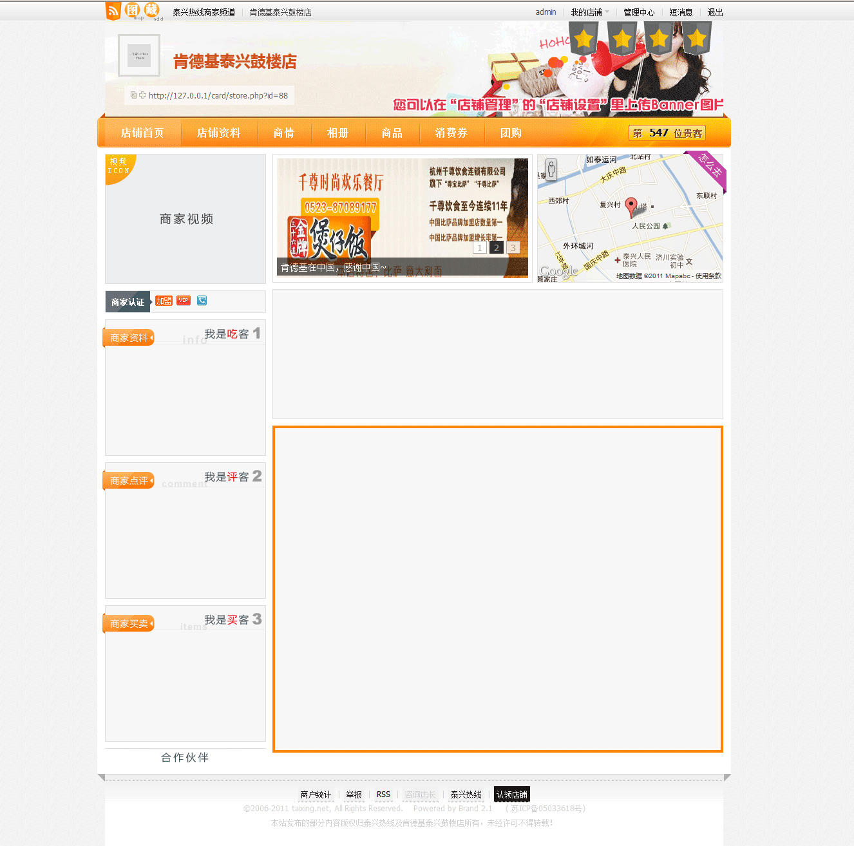Click the 商家视频 video panel

[x=185, y=219]
